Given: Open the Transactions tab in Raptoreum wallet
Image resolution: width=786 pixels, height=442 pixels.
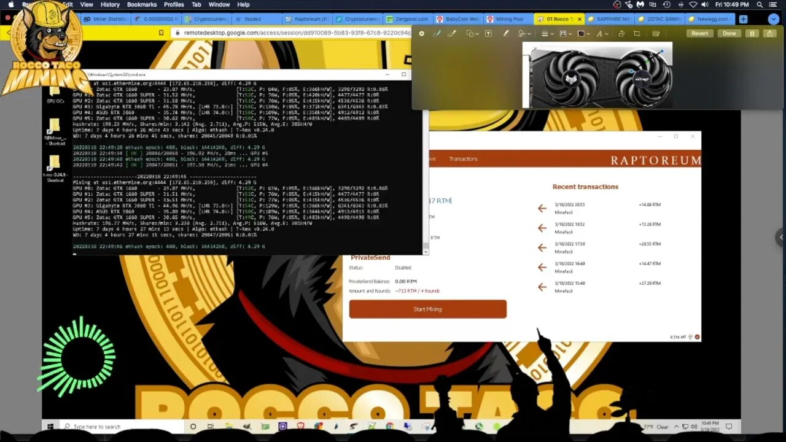Looking at the screenshot, I should (x=463, y=159).
